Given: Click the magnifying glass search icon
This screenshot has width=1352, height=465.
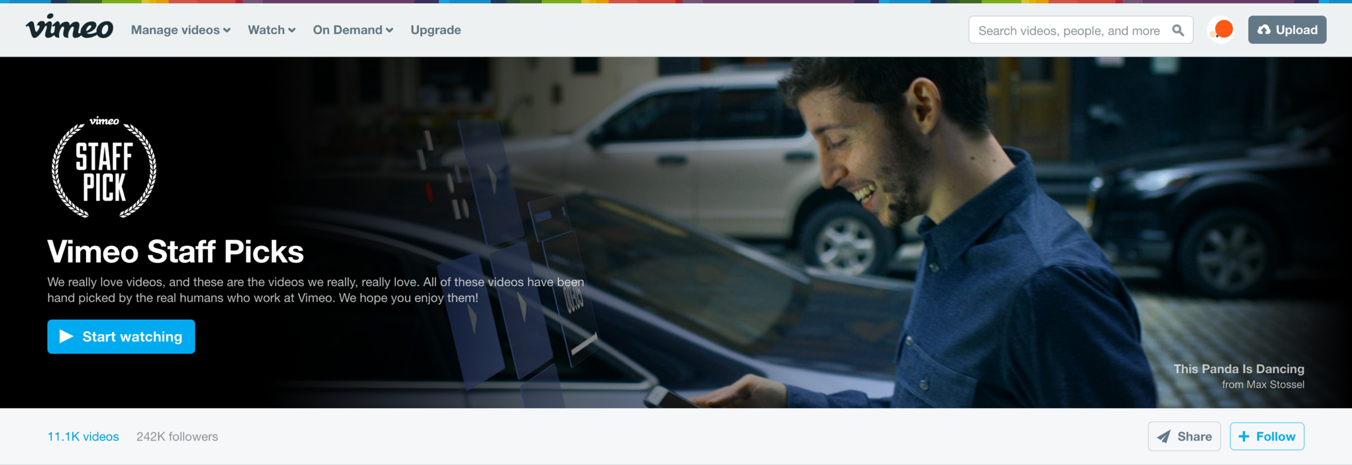Looking at the screenshot, I should coord(1178,30).
